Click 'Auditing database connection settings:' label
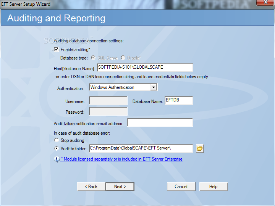 pyautogui.click(x=89, y=41)
